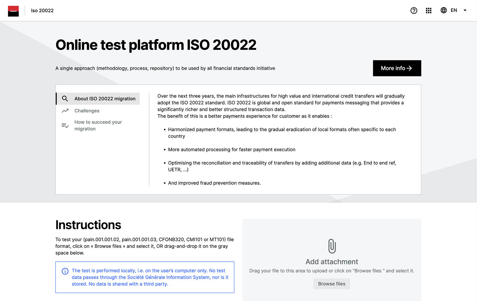Click the info circle icon in the blue notice
The image size is (477, 301).
click(65, 271)
